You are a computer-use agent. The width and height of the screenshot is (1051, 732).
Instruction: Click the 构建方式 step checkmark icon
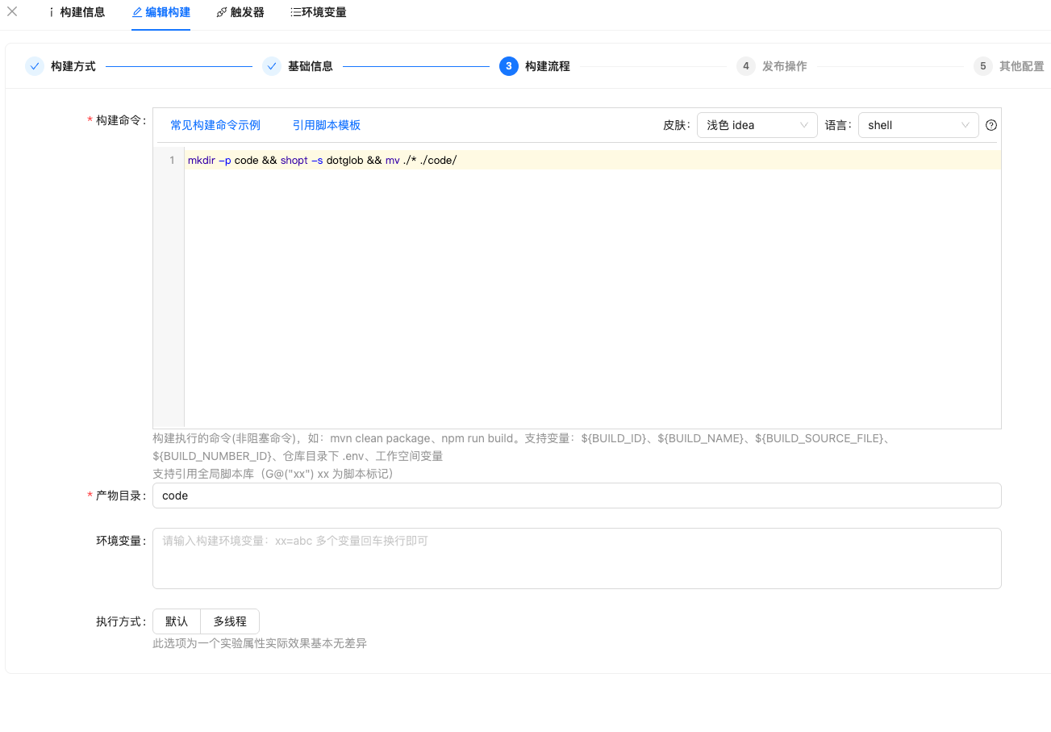35,66
